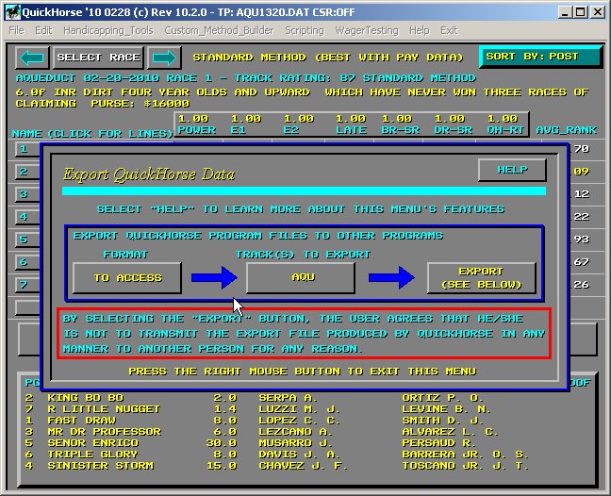Change export format via To Access button
The width and height of the screenshot is (611, 496).
pyautogui.click(x=127, y=277)
